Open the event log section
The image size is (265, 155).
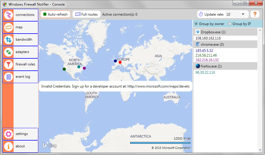[x=20, y=77]
